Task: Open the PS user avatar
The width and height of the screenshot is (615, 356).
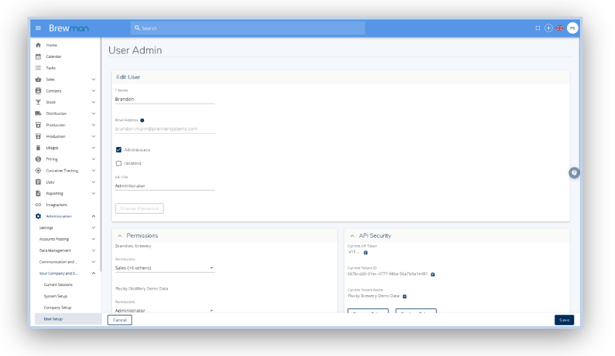Action: [x=572, y=28]
